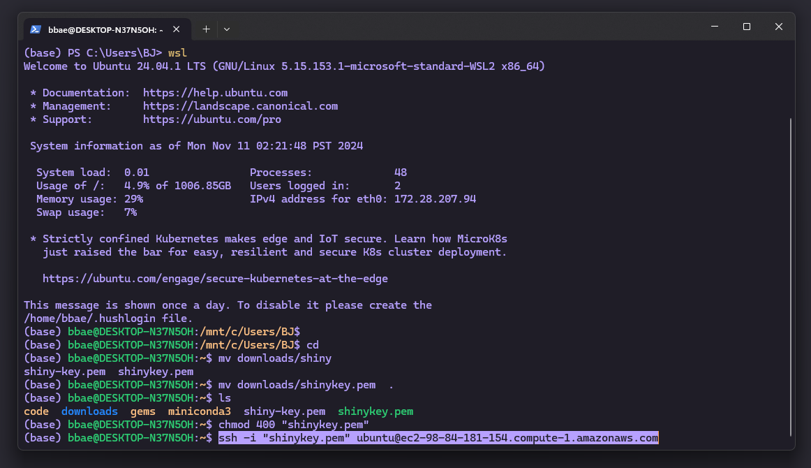Click the shinykey.pem filename shown in green
Viewport: 811px width, 468px height.
(375, 411)
